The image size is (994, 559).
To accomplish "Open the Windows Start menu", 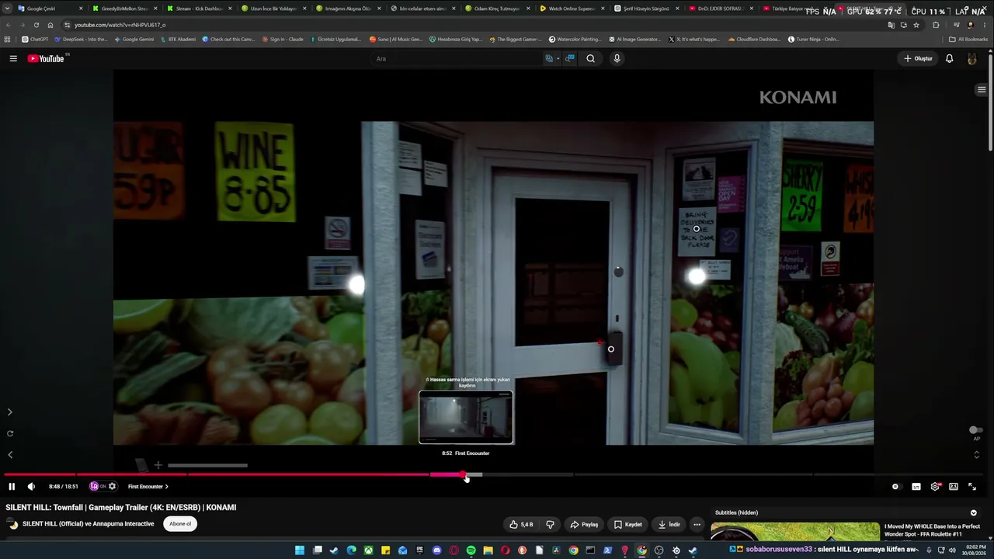I will (x=300, y=550).
